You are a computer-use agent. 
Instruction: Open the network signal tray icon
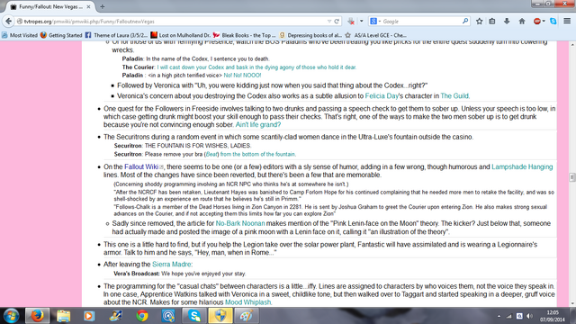click(509, 316)
